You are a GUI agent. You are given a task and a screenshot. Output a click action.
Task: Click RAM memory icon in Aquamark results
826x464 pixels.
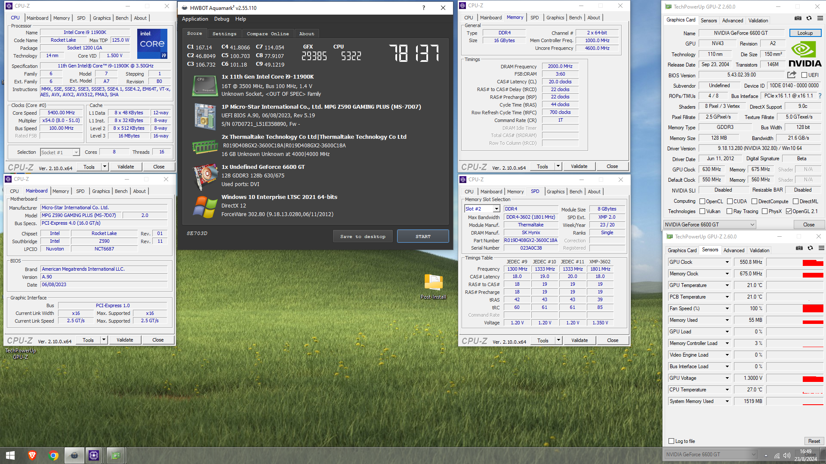coord(205,147)
